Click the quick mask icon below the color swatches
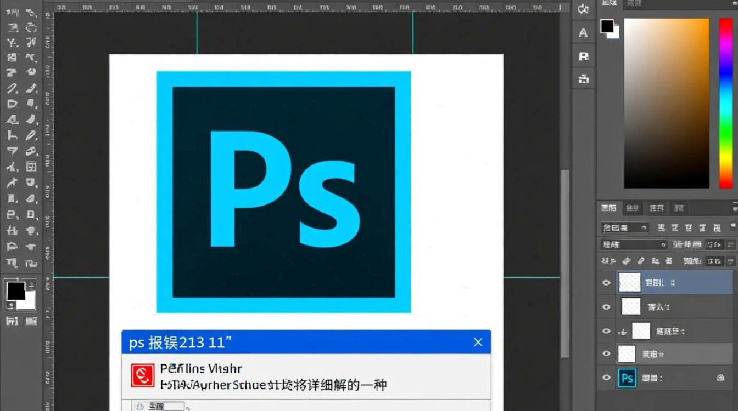The image size is (738, 411). coord(12,321)
